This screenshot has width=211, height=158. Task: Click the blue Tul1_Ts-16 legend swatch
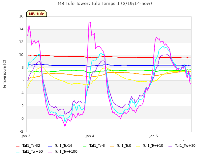pyautogui.click(x=50, y=146)
